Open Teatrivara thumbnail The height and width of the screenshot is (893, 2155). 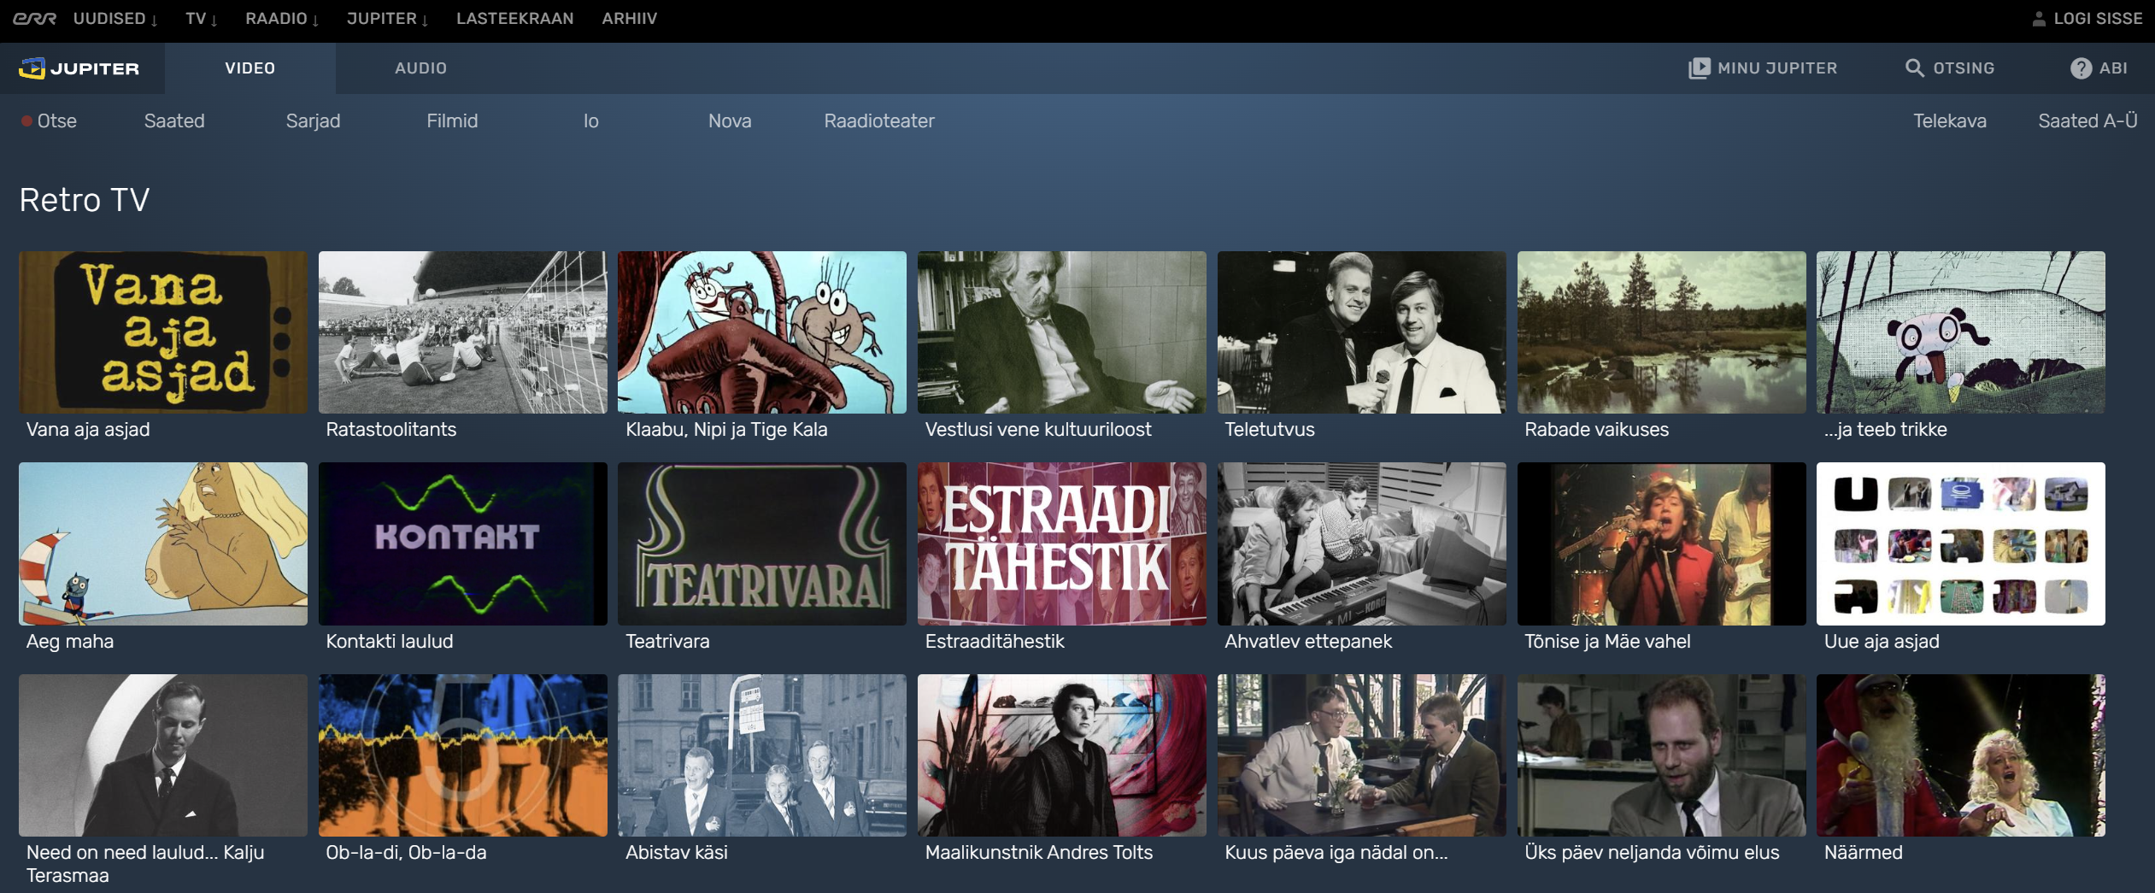pos(762,543)
